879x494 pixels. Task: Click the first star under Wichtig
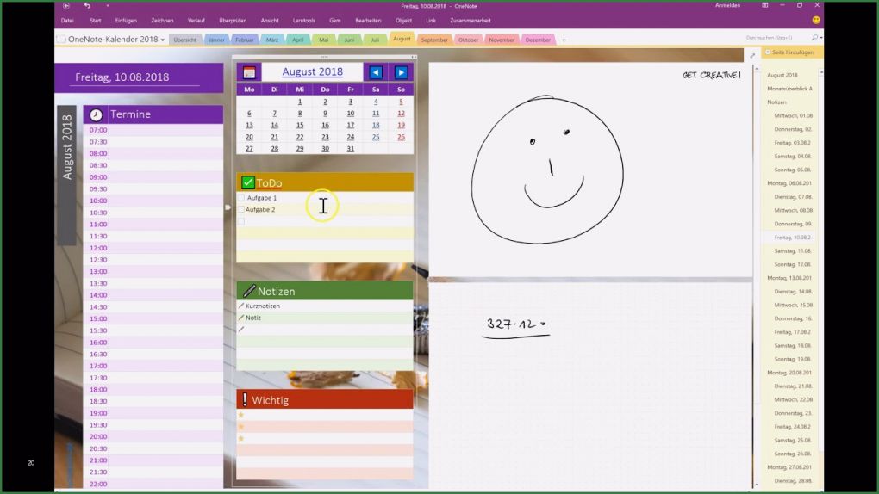[241, 415]
